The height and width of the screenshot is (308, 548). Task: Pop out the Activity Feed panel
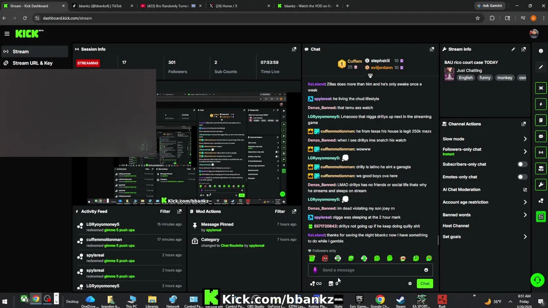point(179,211)
